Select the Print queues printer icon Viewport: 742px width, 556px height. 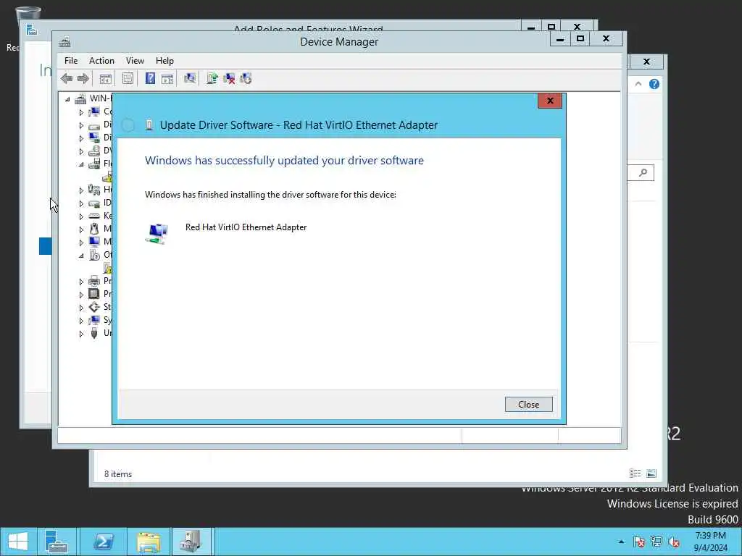[x=94, y=281]
